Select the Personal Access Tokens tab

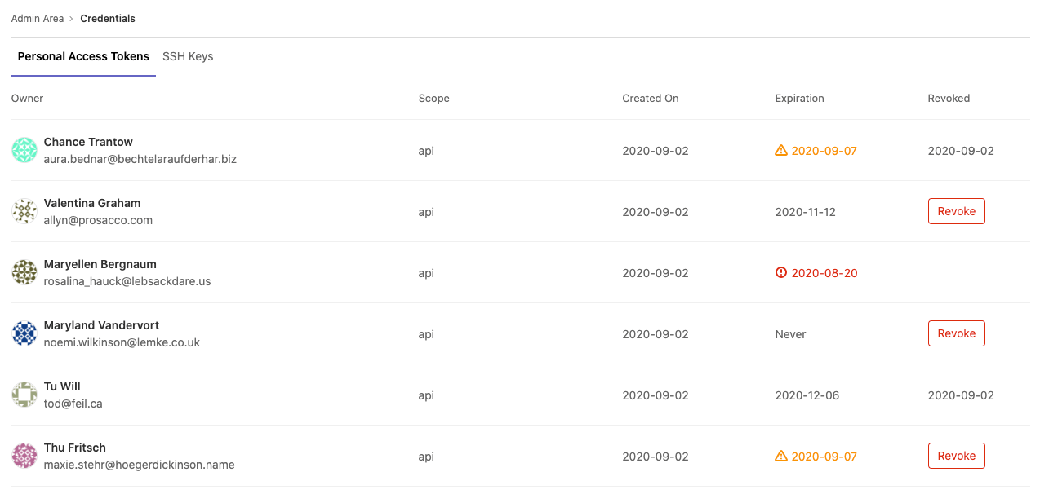click(x=82, y=56)
